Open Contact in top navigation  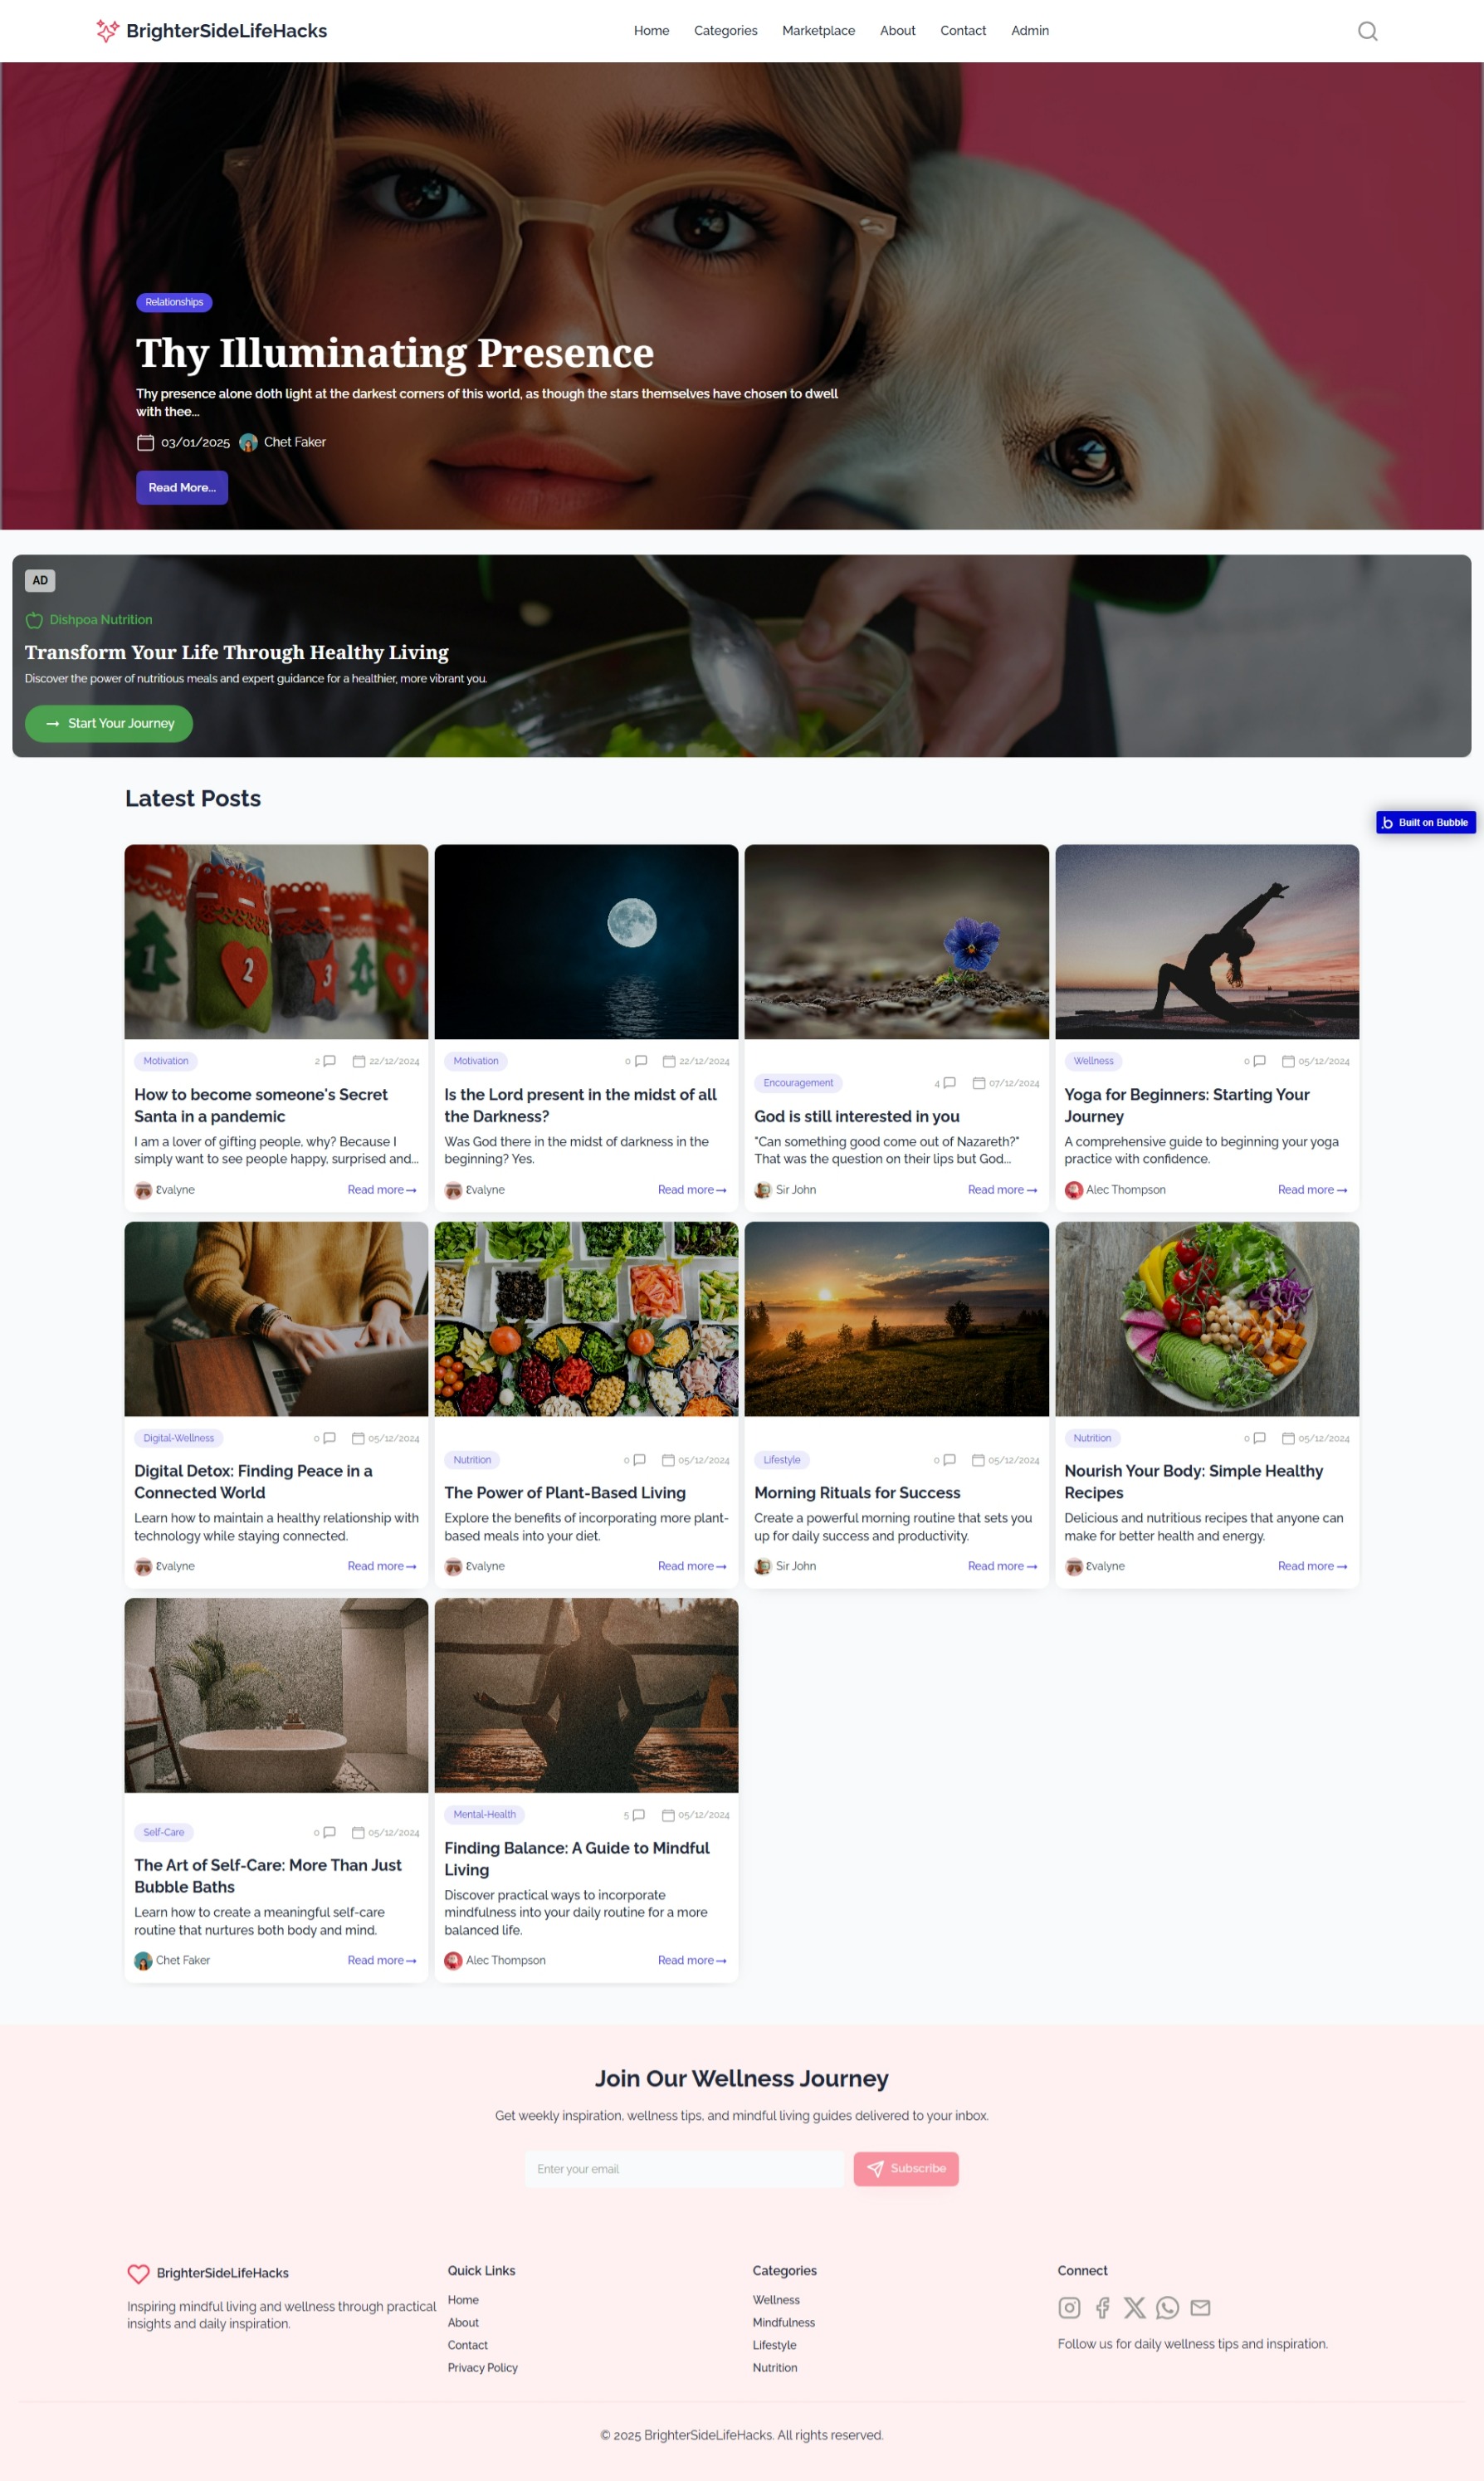point(962,31)
